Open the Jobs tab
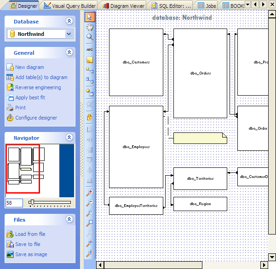Image resolution: width=276 pixels, height=269 pixels. (x=207, y=6)
